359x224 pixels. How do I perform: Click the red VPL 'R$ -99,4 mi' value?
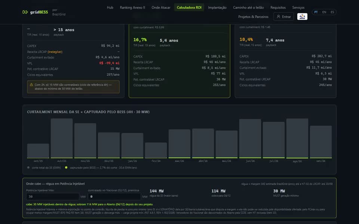[109, 63]
